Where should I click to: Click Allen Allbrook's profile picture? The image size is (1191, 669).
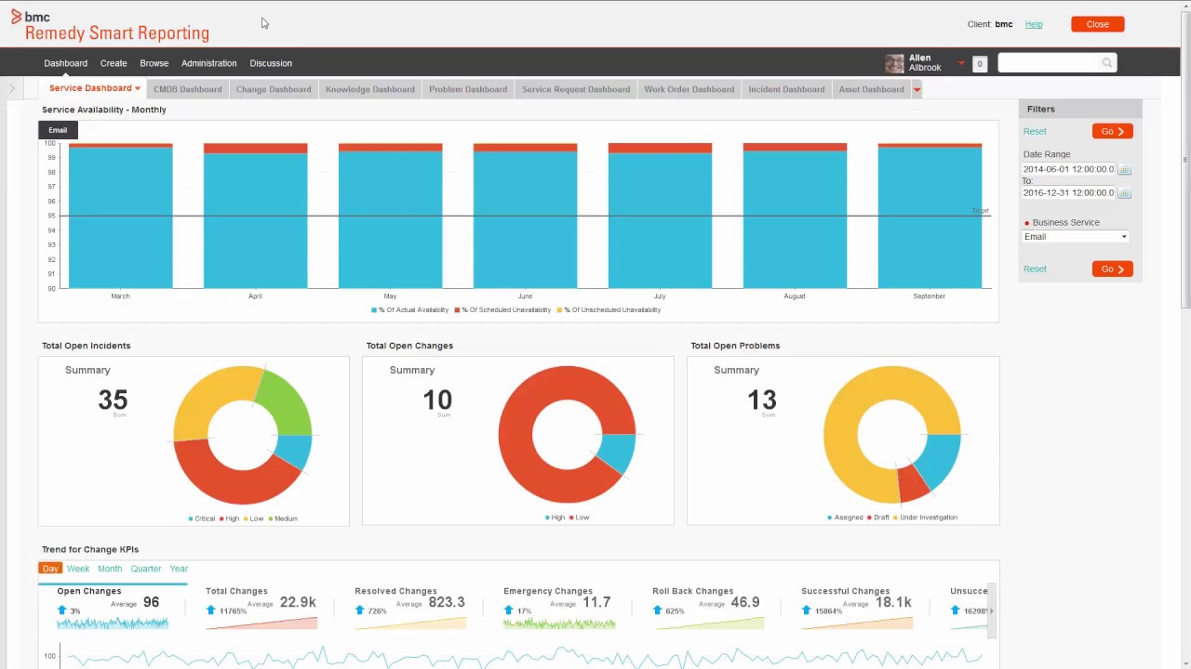pos(894,63)
